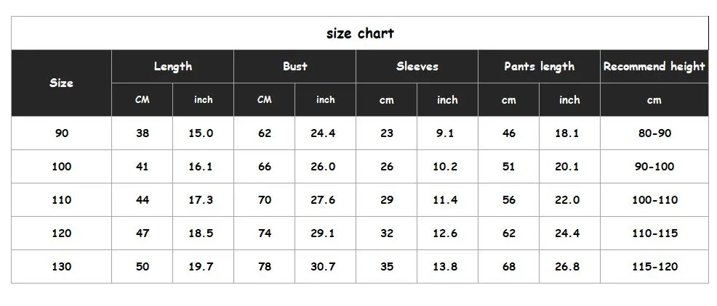717x306 pixels.
Task: Click bust CM value 74
Action: tap(265, 233)
